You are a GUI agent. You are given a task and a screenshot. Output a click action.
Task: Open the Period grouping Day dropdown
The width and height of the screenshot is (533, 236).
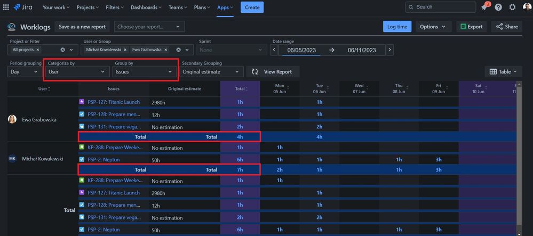coord(24,71)
